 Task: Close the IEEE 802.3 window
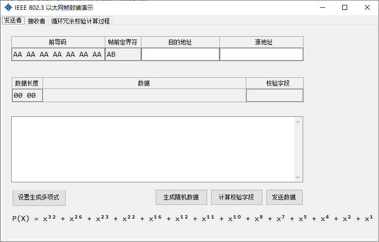click(x=367, y=7)
